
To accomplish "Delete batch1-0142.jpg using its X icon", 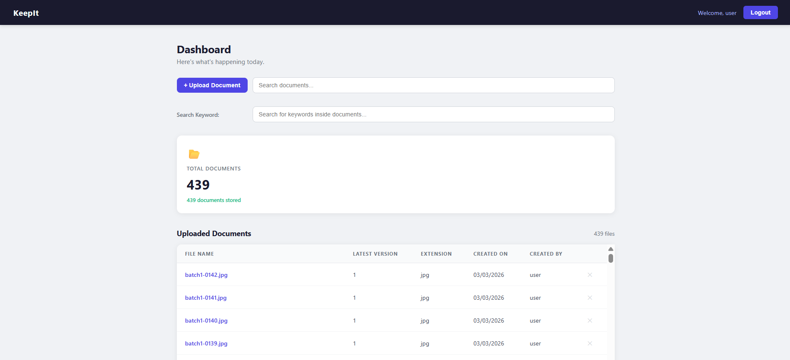I will [589, 275].
